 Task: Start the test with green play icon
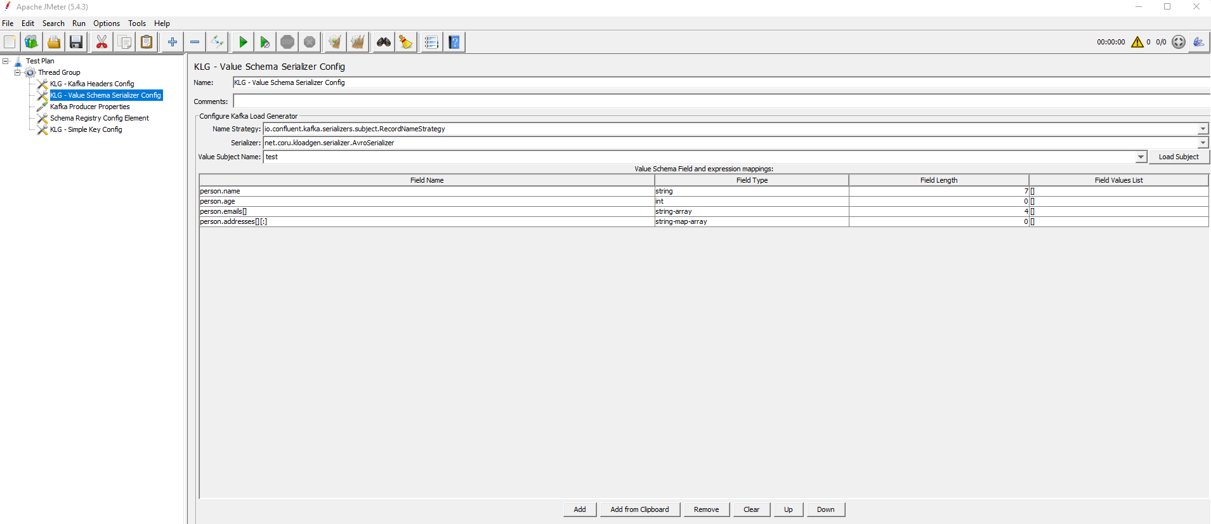point(243,43)
